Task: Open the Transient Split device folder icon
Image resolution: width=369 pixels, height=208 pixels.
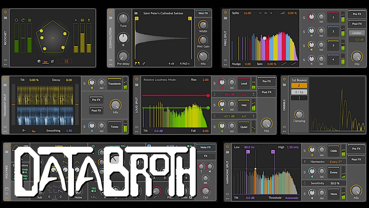Action: click(5, 85)
